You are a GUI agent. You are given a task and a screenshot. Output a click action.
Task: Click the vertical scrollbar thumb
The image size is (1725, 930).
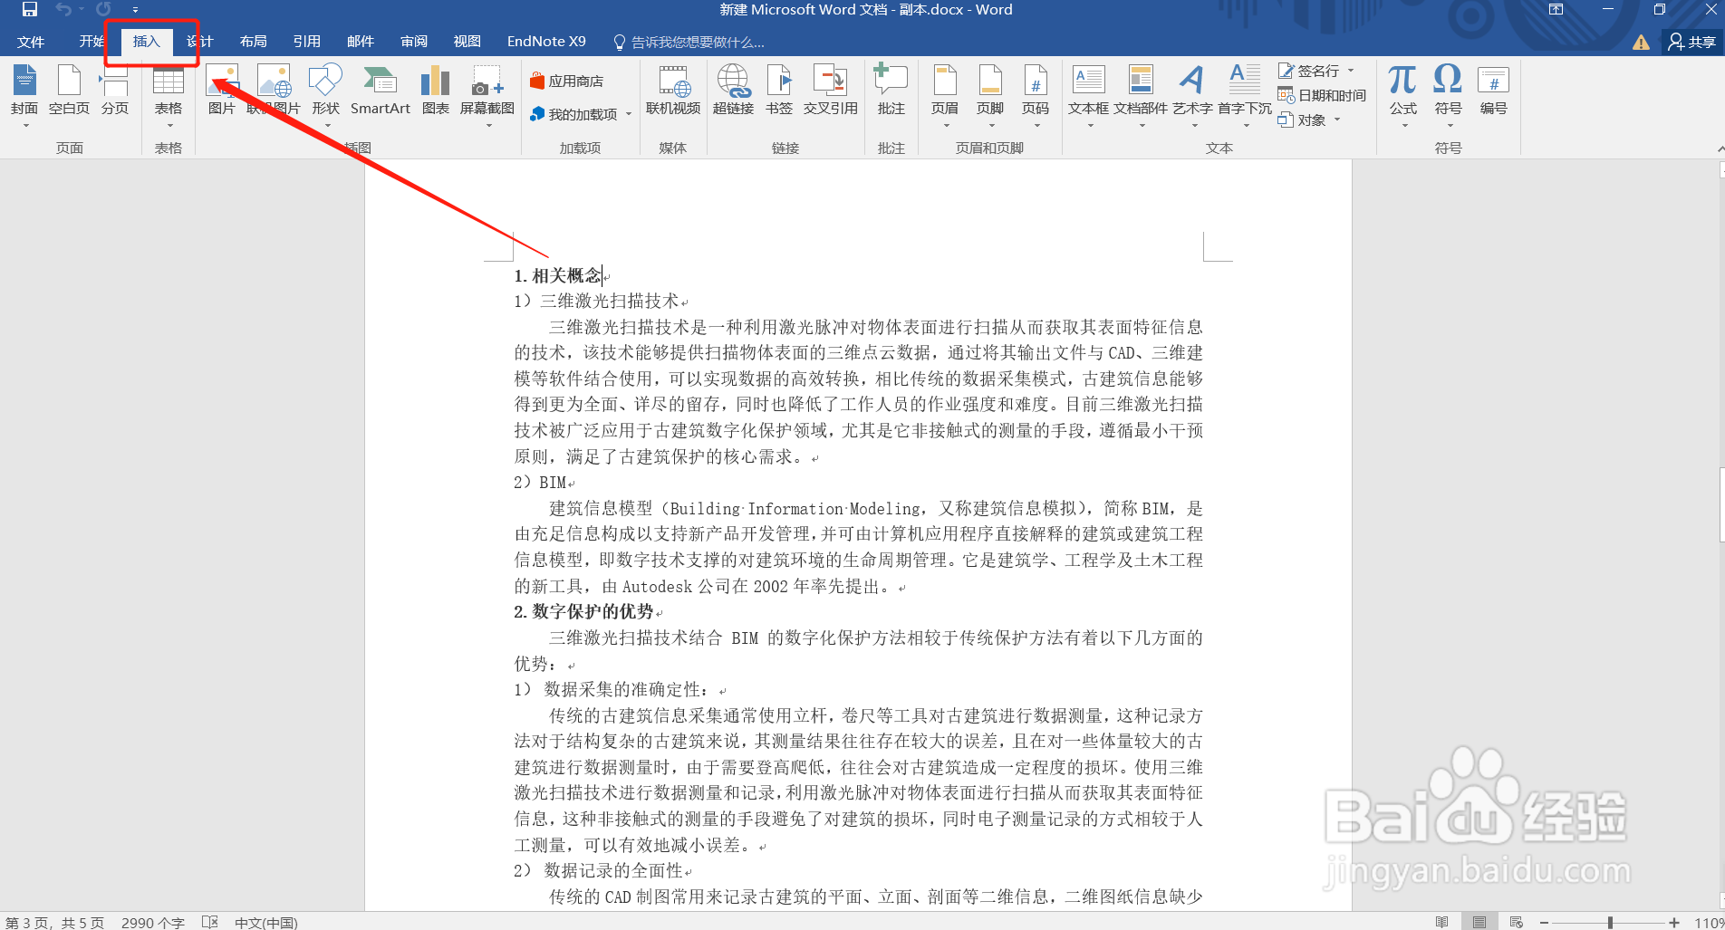tap(1721, 503)
